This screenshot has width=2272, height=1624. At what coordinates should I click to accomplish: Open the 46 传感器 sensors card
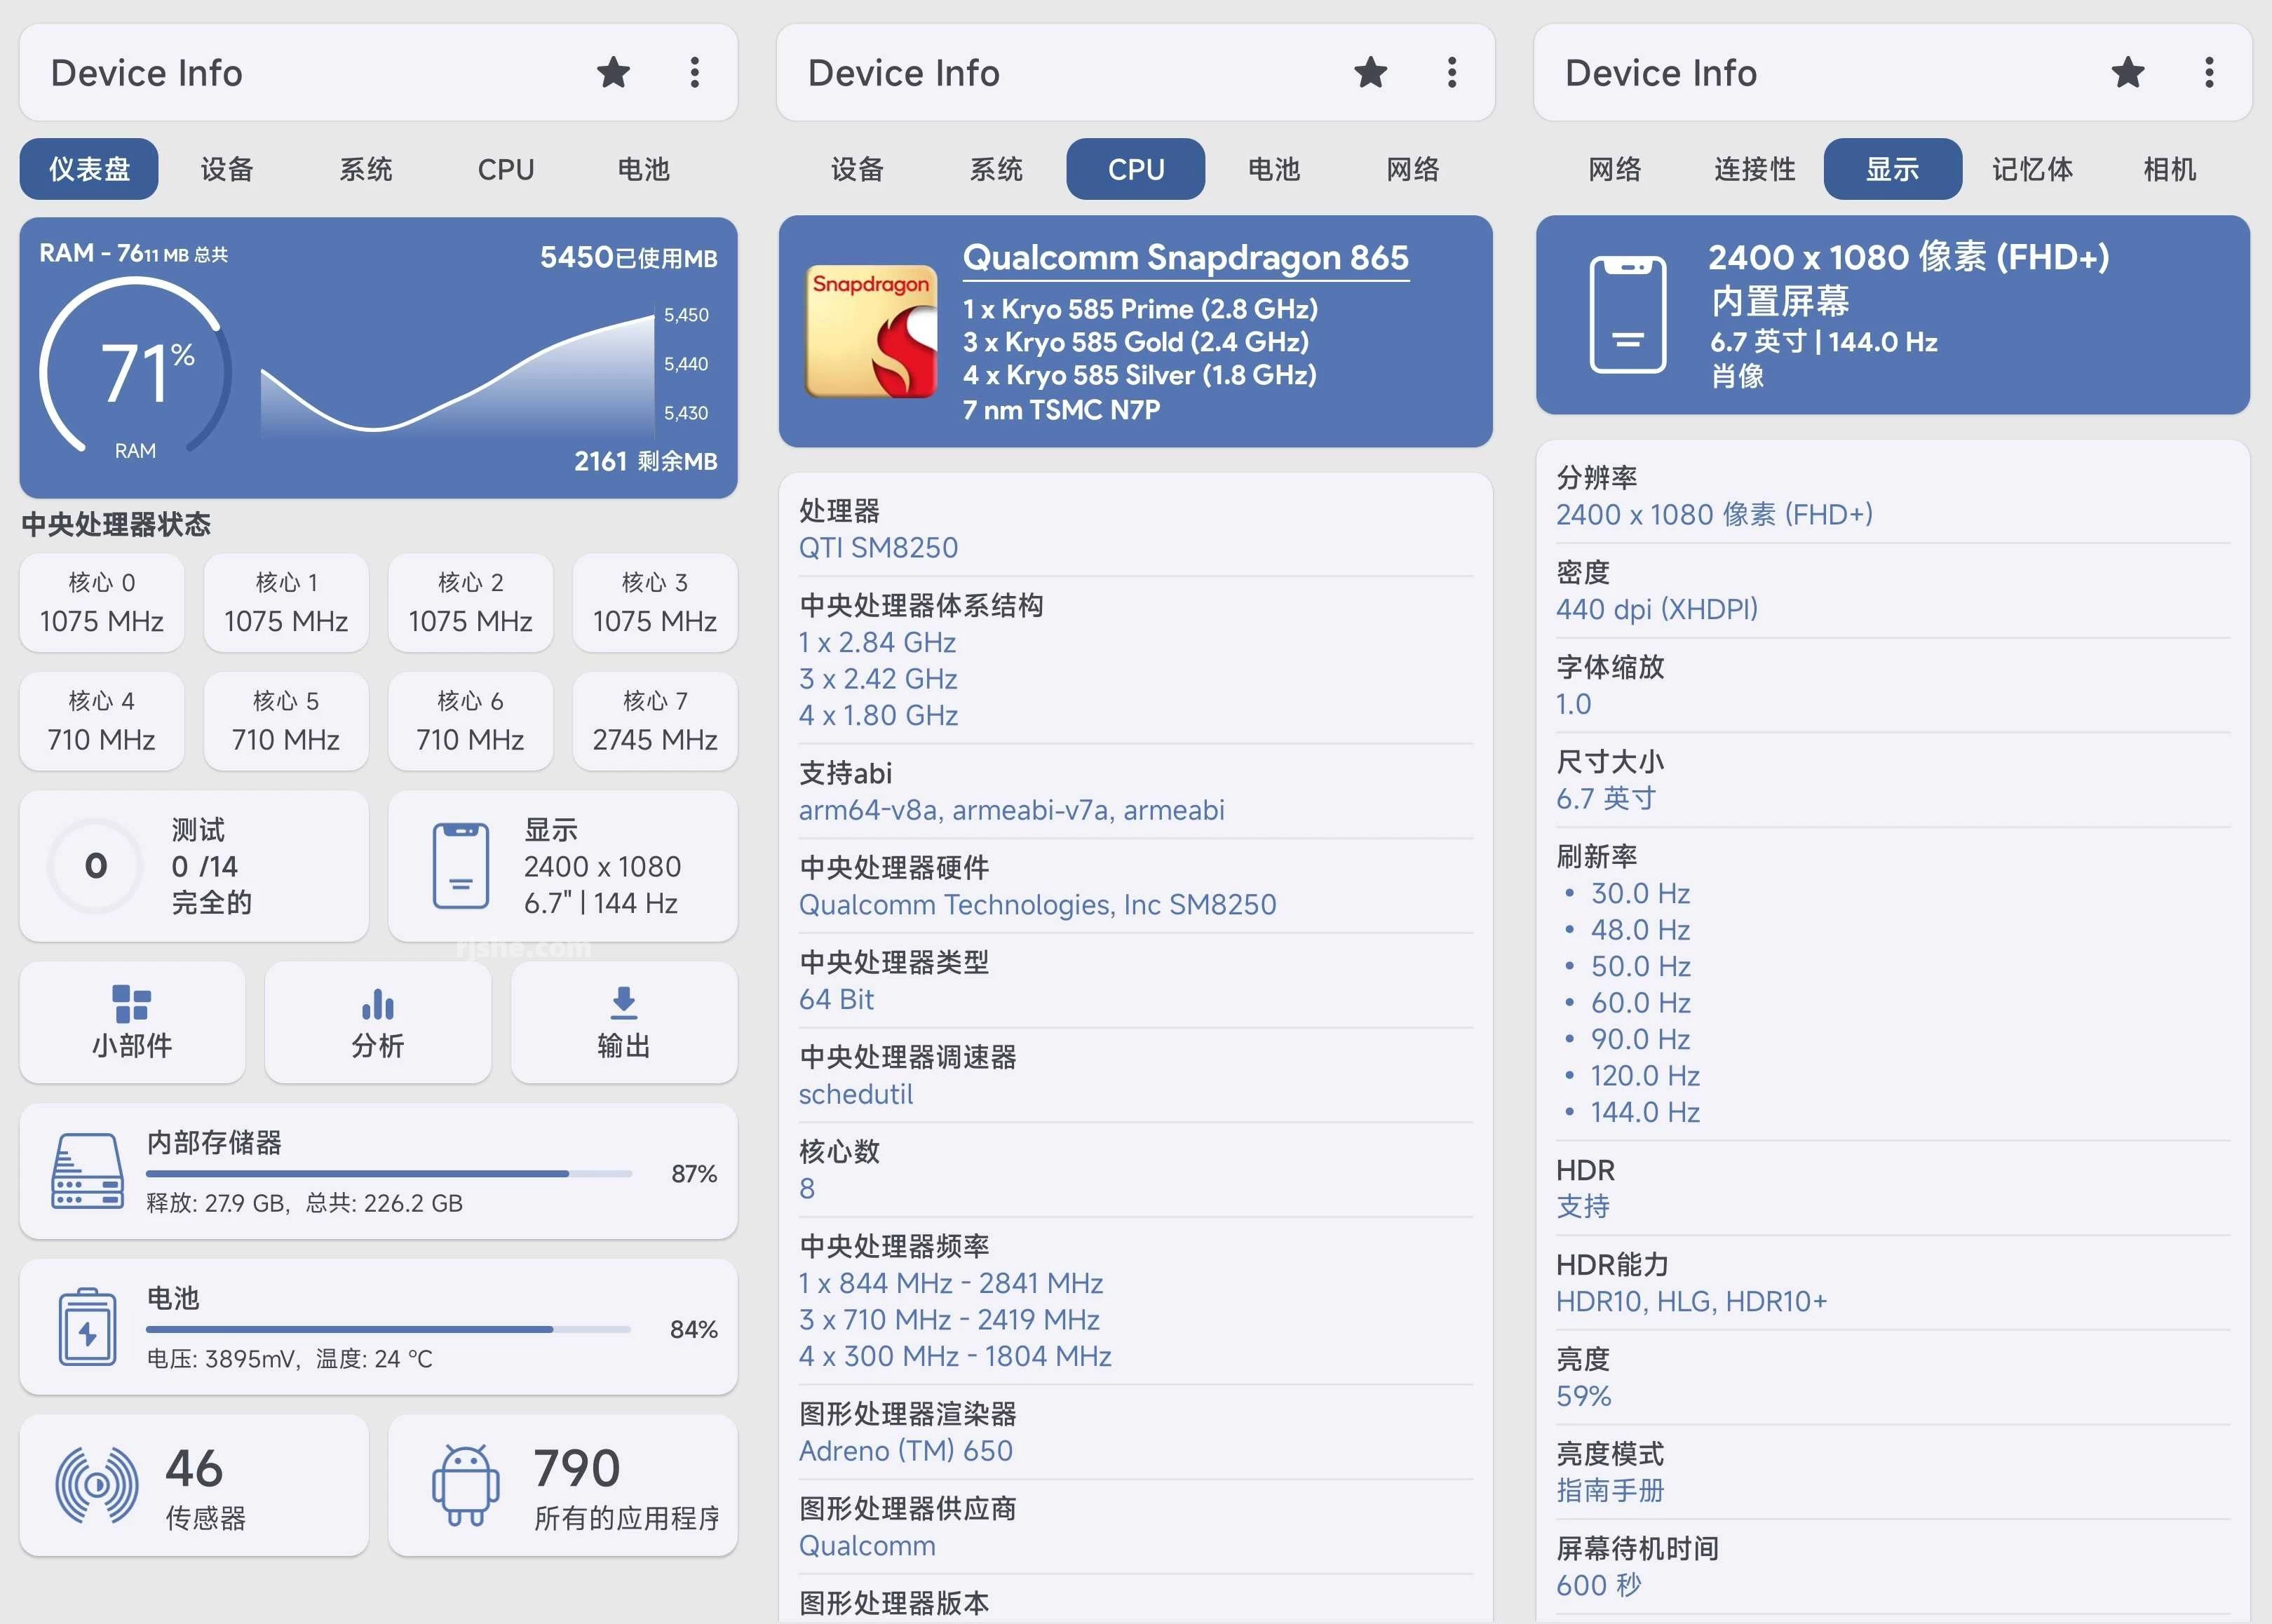(x=194, y=1486)
